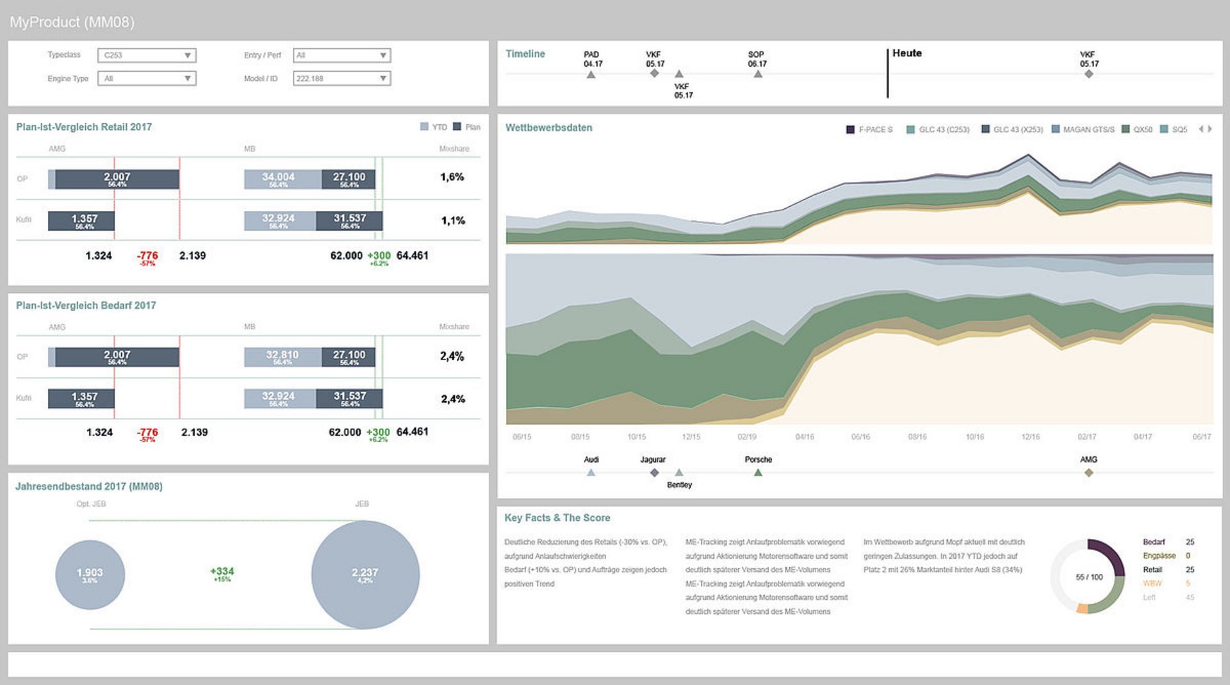This screenshot has height=685, width=1230.
Task: Select the Jaguar diamond marker
Action: point(654,473)
